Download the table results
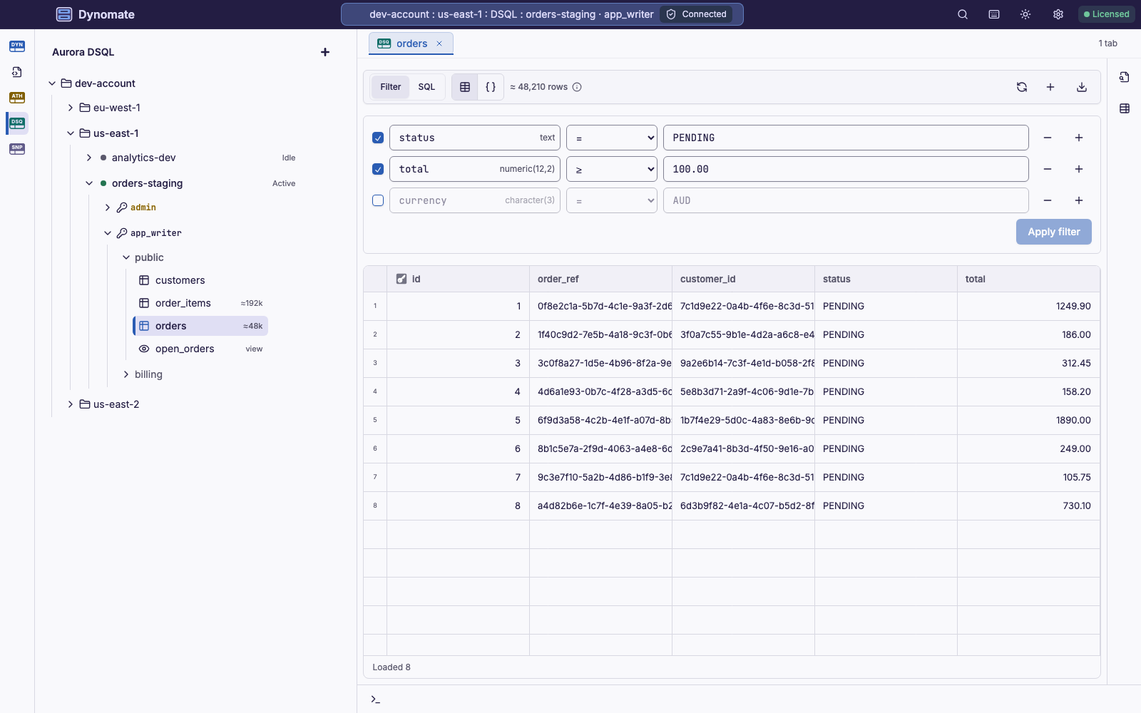Image resolution: width=1141 pixels, height=713 pixels. (x=1082, y=87)
